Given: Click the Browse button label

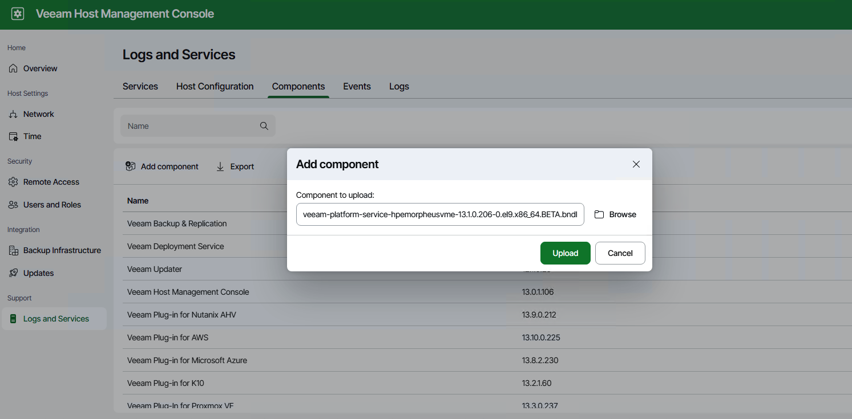Looking at the screenshot, I should click(623, 214).
